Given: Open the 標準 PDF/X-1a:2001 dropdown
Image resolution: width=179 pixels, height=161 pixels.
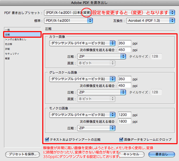Looking at the screenshot, I should pos(68,21).
